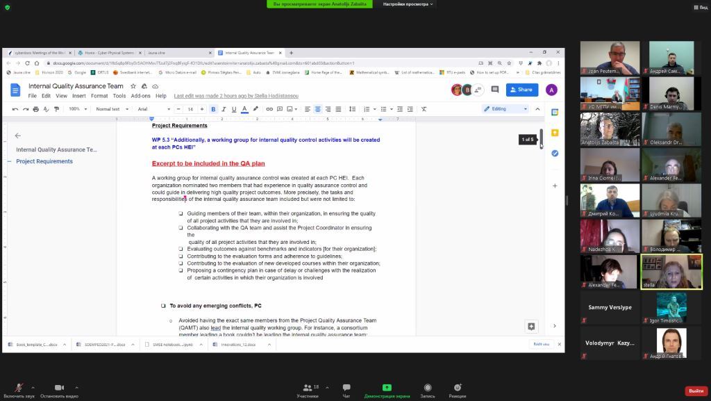Image resolution: width=711 pixels, height=401 pixels.
Task: Toggle bold formatting in Docs toolbar
Action: 213,109
